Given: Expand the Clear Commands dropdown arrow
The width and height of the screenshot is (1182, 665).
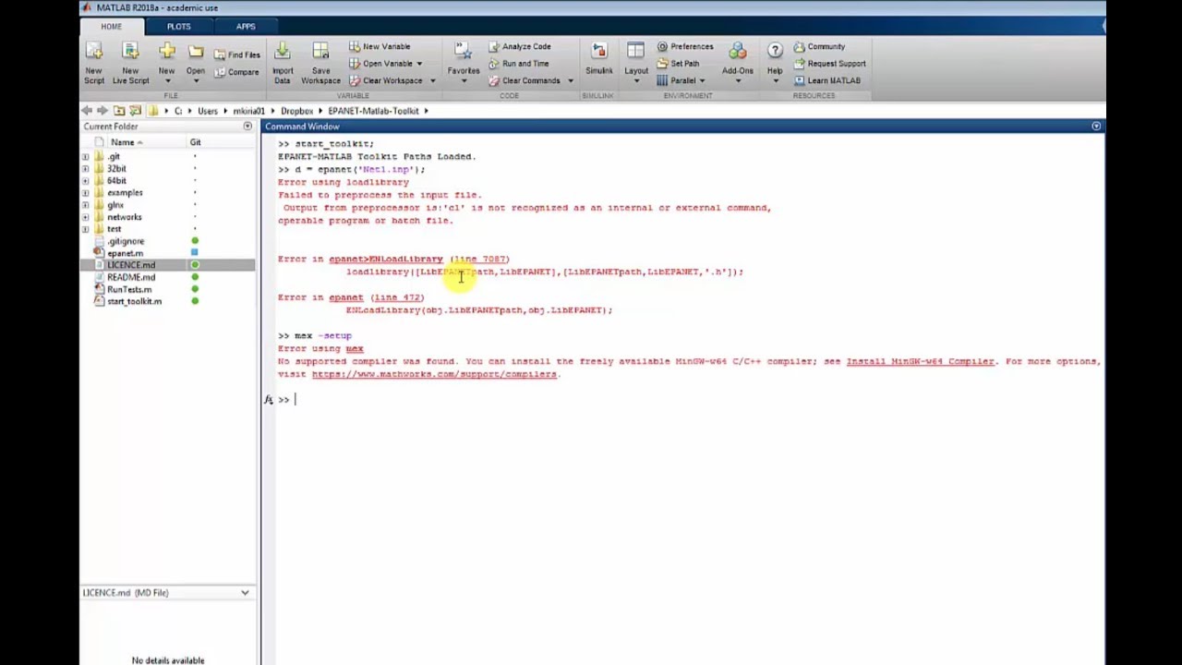Looking at the screenshot, I should [x=571, y=80].
